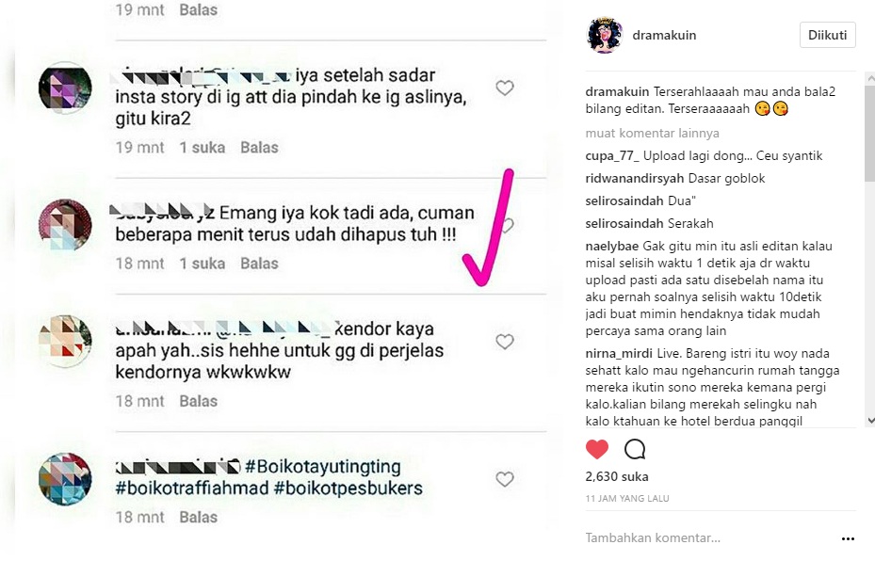The image size is (875, 561).
Task: View the 2,630 suka likes list
Action: 617,477
